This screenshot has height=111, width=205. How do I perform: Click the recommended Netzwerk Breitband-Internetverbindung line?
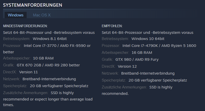tap(148, 73)
